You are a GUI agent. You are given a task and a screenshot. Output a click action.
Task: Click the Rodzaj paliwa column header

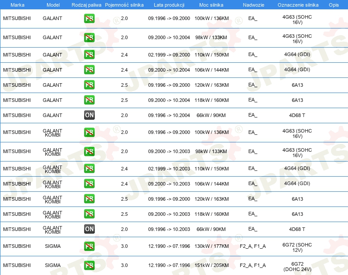[x=86, y=5]
